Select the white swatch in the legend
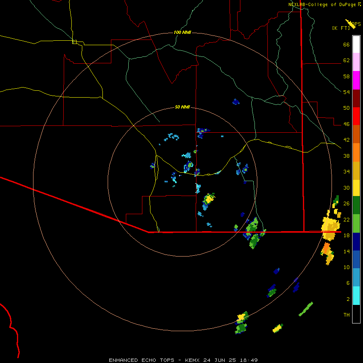This screenshot has width=363, height=363. (356, 44)
